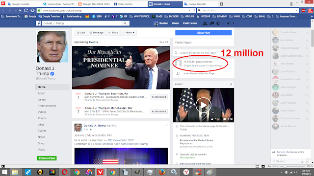Open Facebook account dropdown arrow
The image size is (314, 176).
click(x=234, y=23)
